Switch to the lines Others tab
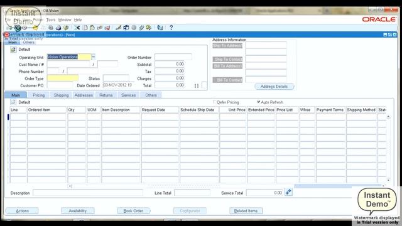This screenshot has width=402, height=226. coord(151,95)
